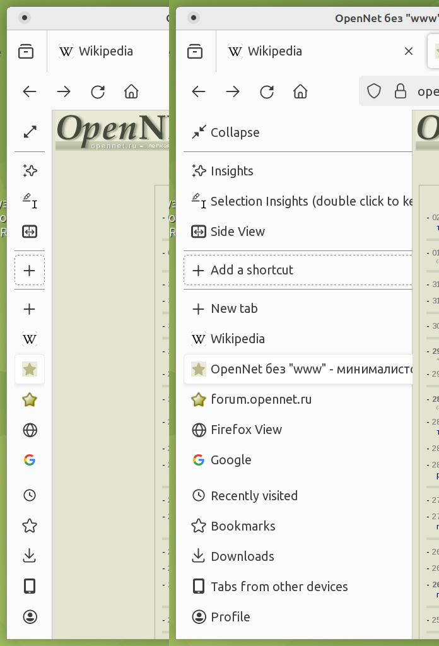Open Profile in the expanded sidebar
The height and width of the screenshot is (646, 439).
pos(230,617)
